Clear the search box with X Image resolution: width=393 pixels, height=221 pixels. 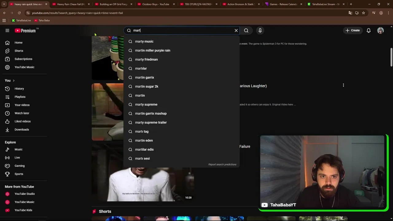[x=236, y=30]
